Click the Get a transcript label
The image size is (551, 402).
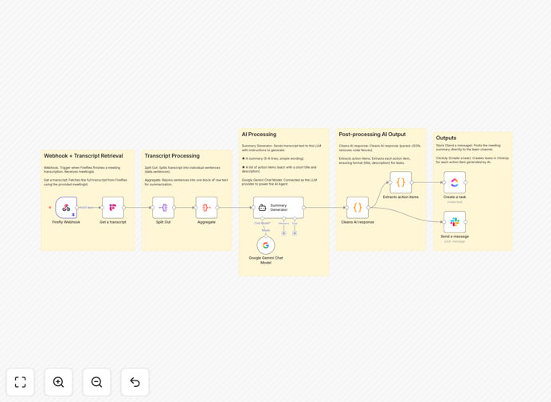(x=113, y=222)
